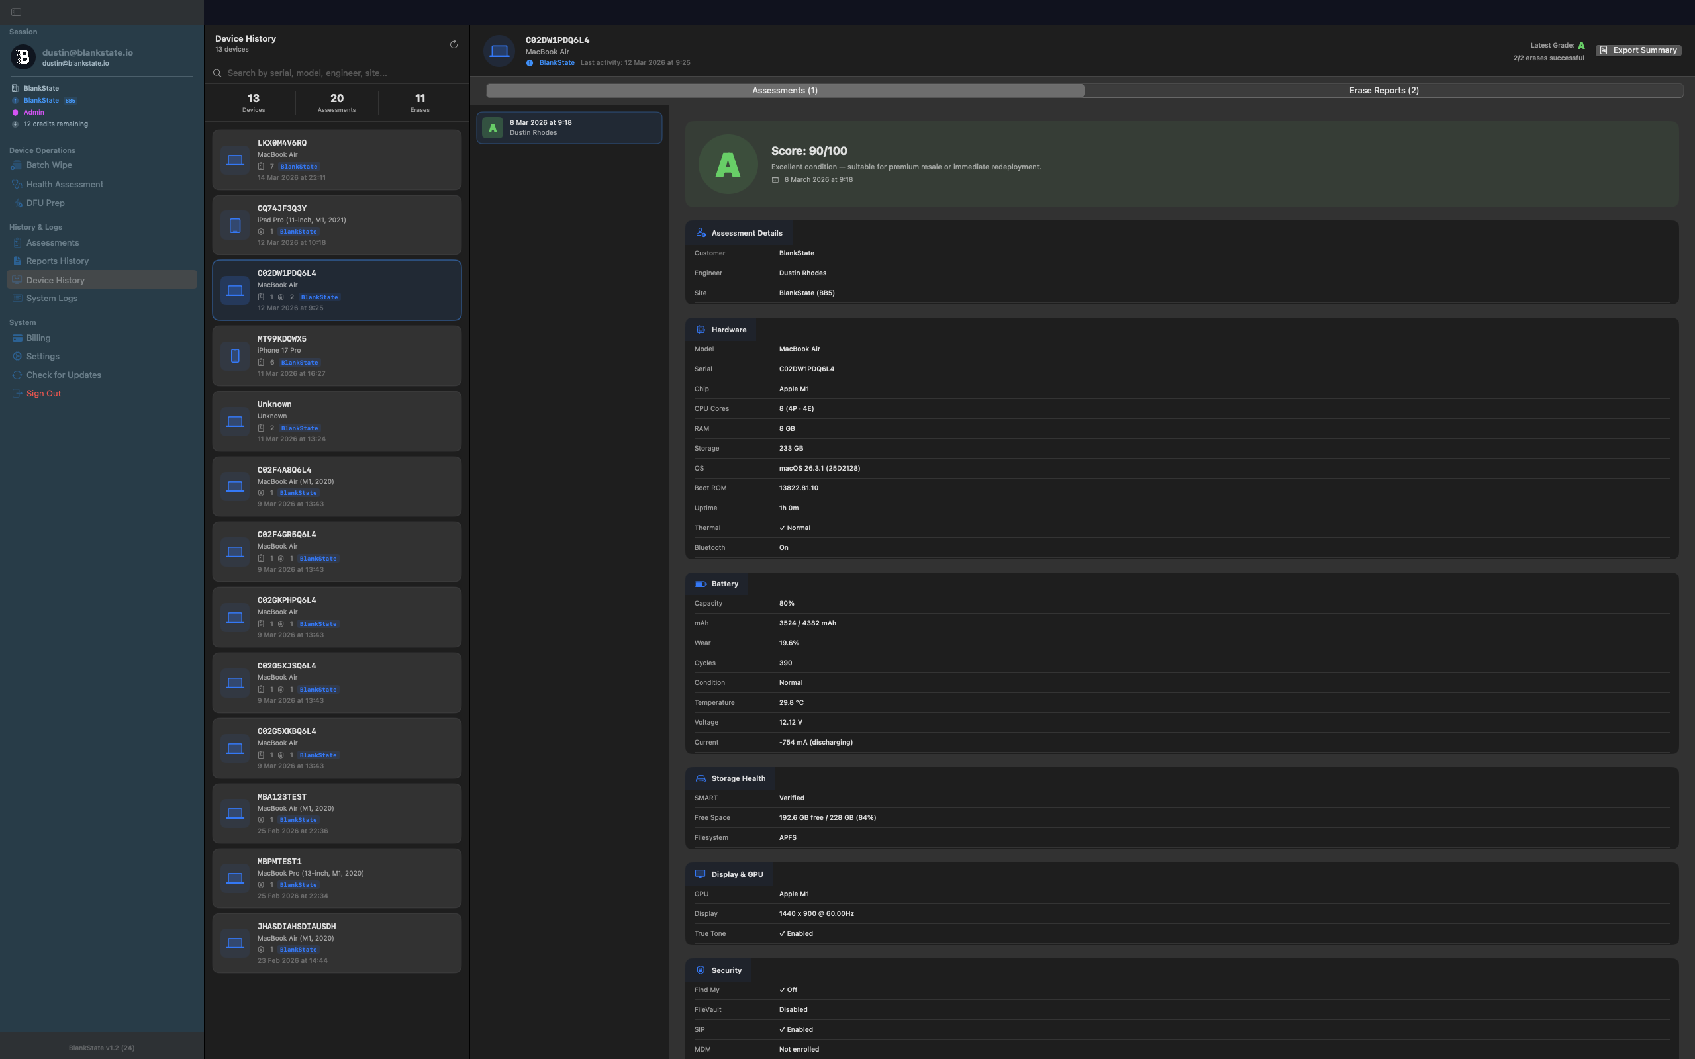Open the Billing section
The width and height of the screenshot is (1695, 1059).
[38, 338]
